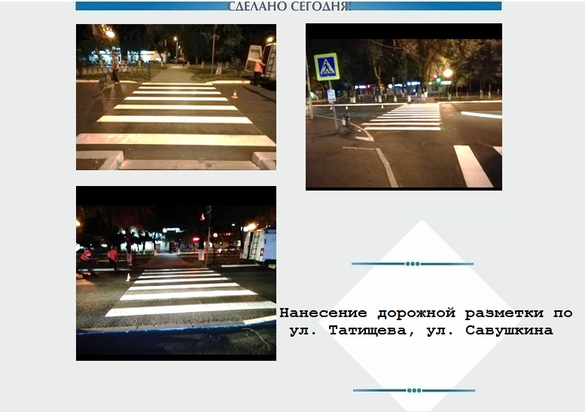Click the 'ул. Татищева, ул. Савушкина' text line

421,331
